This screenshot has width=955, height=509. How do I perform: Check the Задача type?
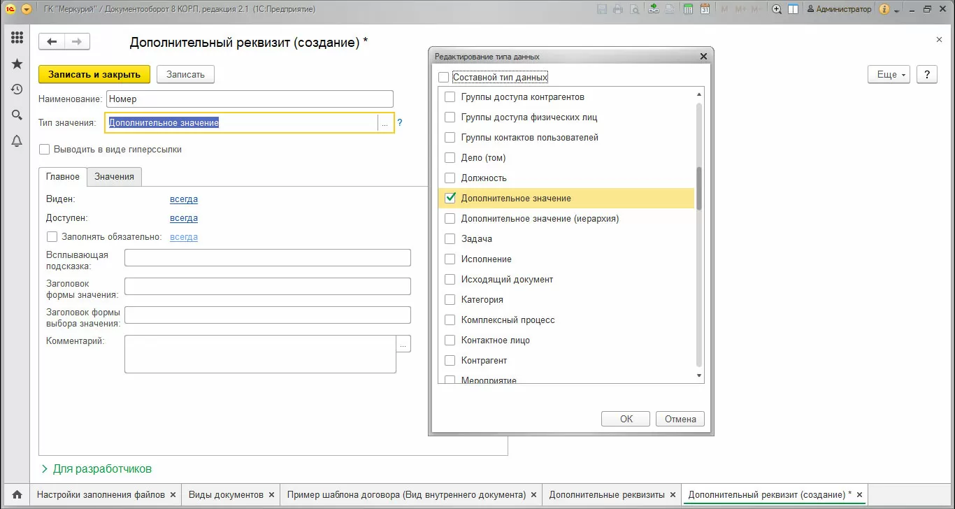[450, 239]
